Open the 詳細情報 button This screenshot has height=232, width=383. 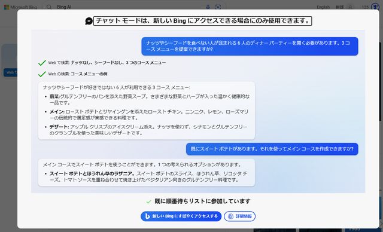pyautogui.click(x=239, y=216)
